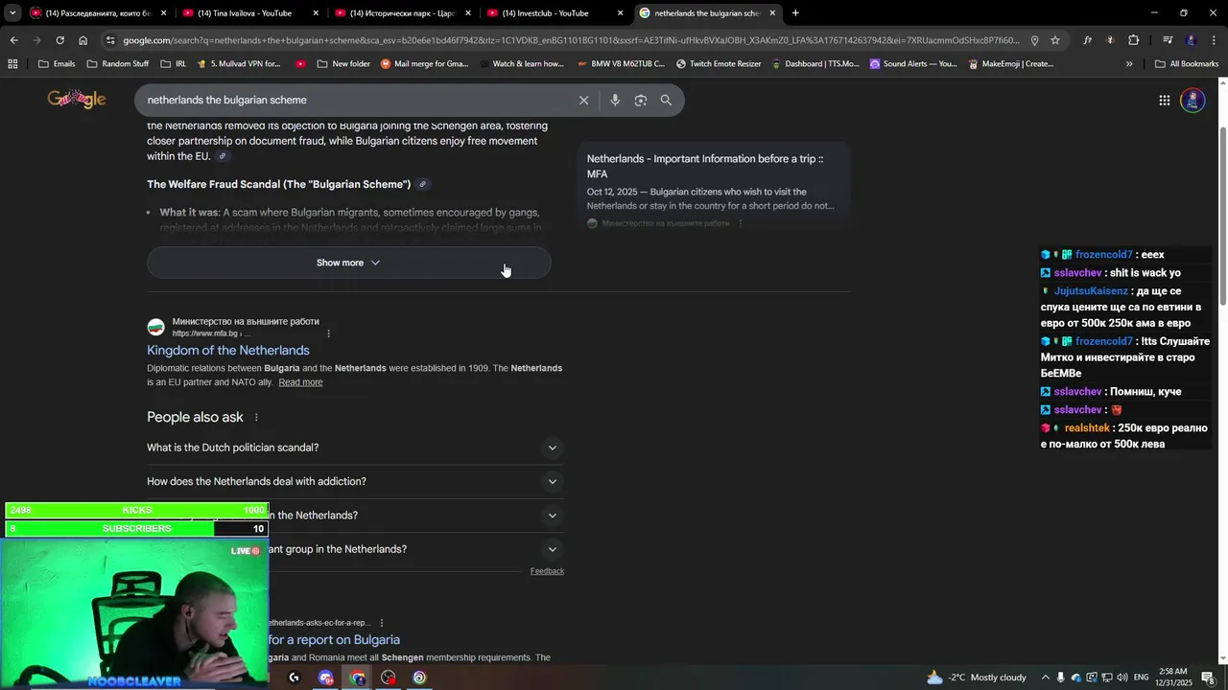Open the IRL bookmark folder

coord(174,64)
